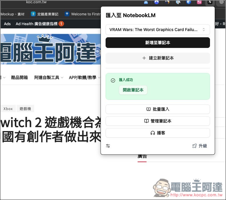The height and width of the screenshot is (200, 226).
Task: Click the 匯入至 NotebookLM popup title
Action: pos(130,15)
